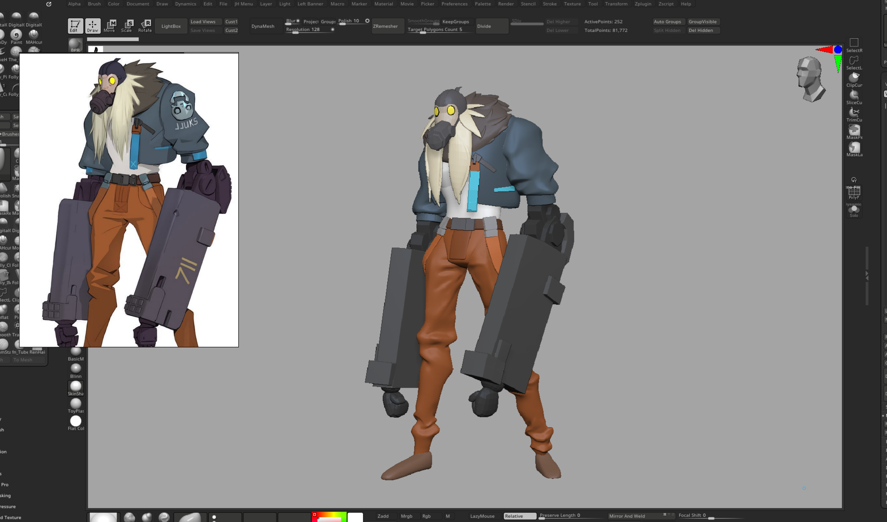The image size is (887, 522).
Task: Toggle PolyF polyframe display
Action: coord(854,193)
